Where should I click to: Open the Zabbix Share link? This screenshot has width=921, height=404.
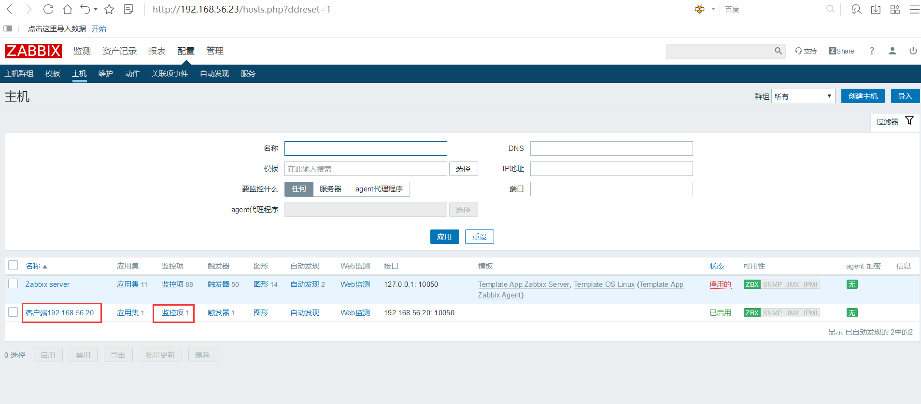click(841, 51)
